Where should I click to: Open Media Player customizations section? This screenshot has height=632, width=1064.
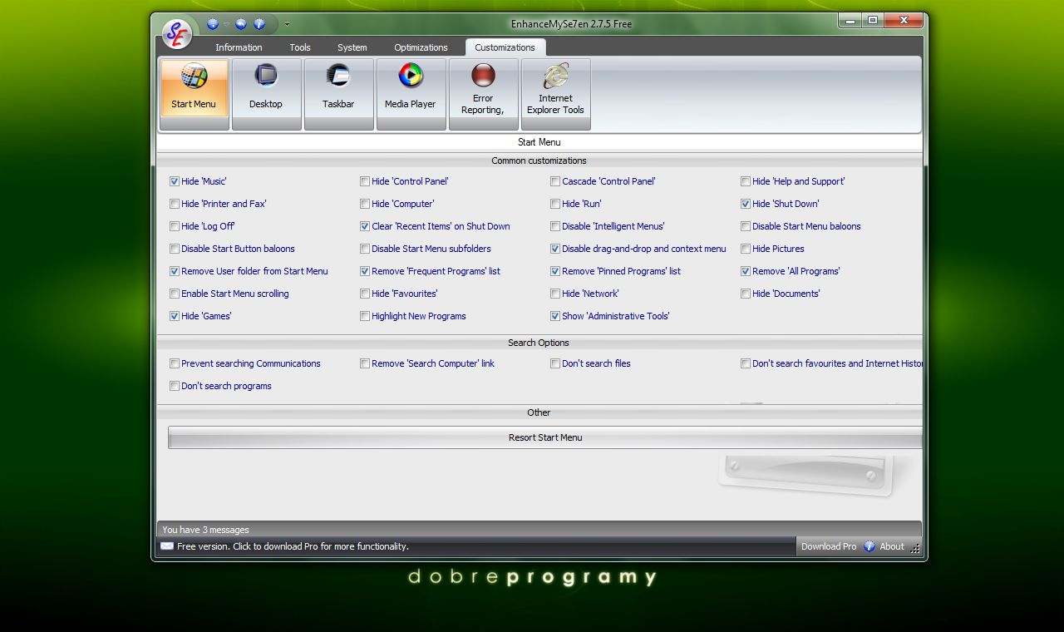[411, 94]
